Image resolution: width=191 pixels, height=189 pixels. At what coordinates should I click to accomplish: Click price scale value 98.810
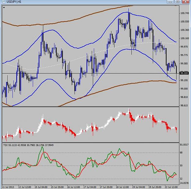pyautogui.click(x=184, y=97)
